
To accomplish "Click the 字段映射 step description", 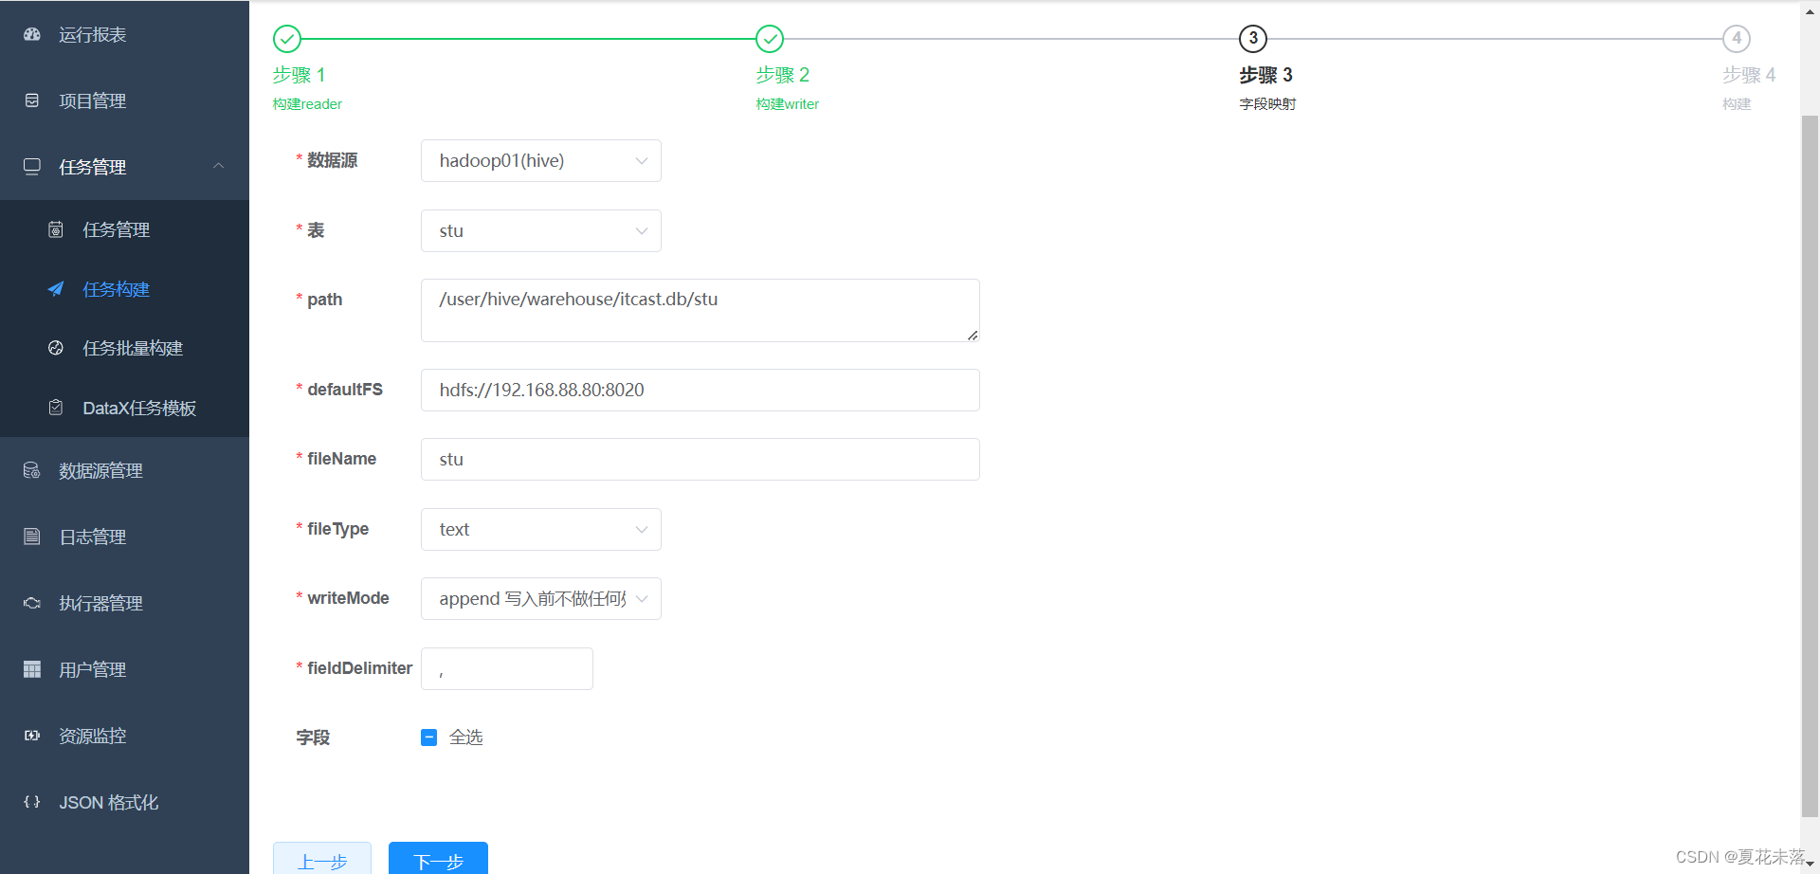I will [x=1267, y=104].
